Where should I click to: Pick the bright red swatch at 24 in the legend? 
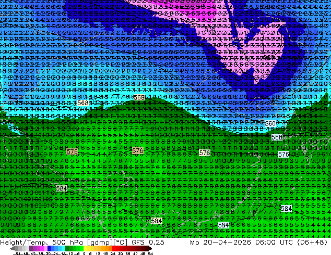coord(114,248)
